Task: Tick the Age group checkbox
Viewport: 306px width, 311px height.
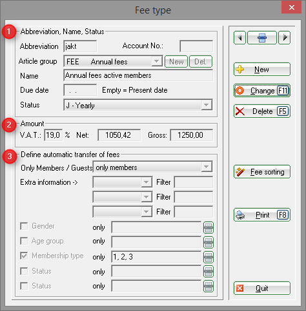Action: point(24,241)
